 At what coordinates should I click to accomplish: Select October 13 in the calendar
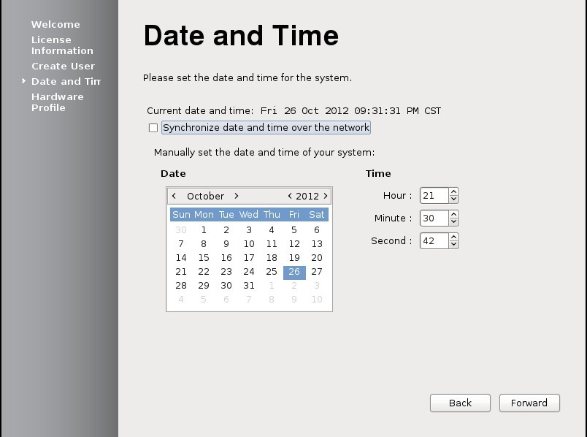tap(317, 243)
